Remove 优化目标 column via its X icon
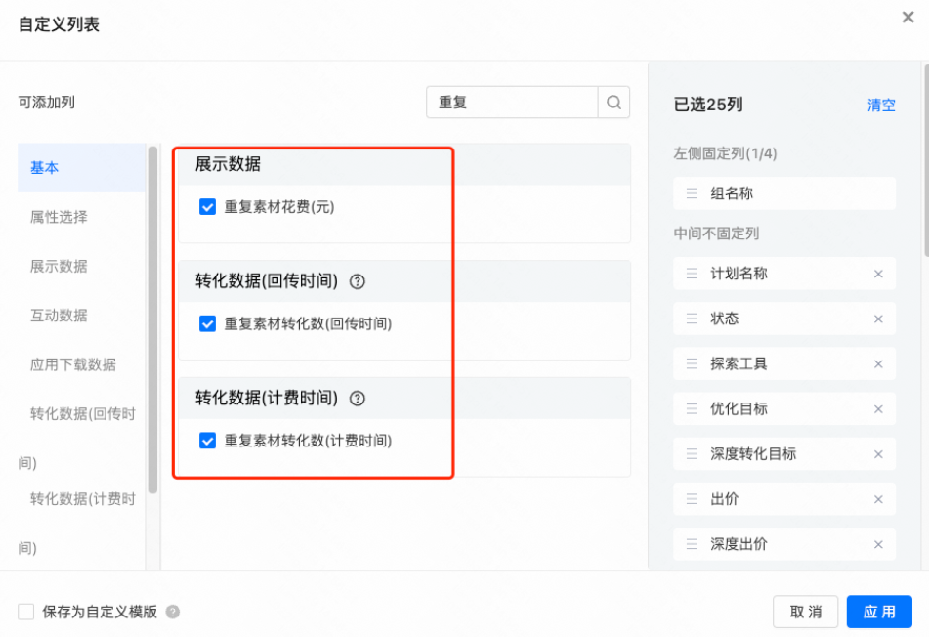The height and width of the screenshot is (637, 929). pos(878,408)
